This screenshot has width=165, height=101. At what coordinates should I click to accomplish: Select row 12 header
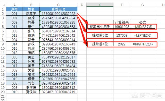pos(3,57)
